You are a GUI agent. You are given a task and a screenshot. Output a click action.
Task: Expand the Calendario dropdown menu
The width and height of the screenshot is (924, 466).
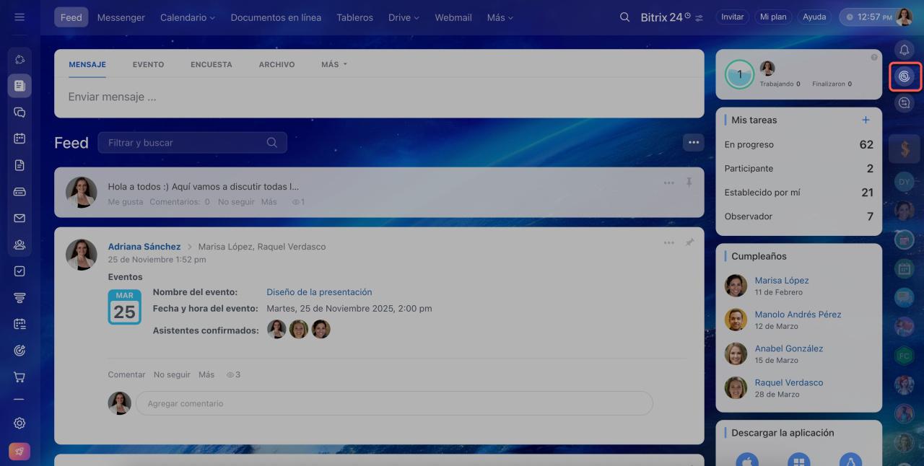point(188,17)
